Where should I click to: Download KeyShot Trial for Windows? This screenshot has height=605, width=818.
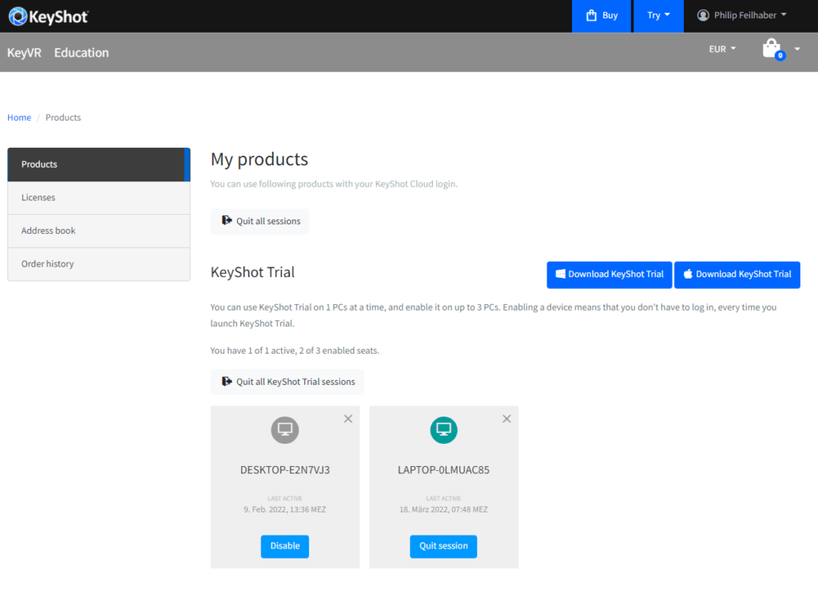click(x=610, y=275)
